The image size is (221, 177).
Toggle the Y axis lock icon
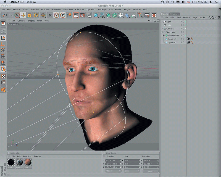(x=56, y=15)
